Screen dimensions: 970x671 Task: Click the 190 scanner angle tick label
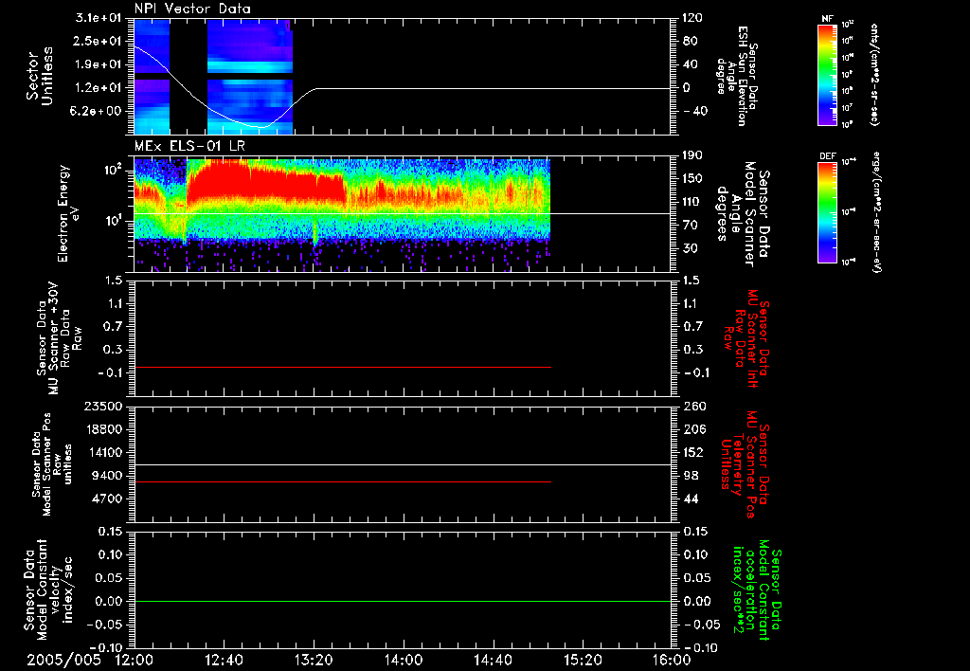click(692, 155)
